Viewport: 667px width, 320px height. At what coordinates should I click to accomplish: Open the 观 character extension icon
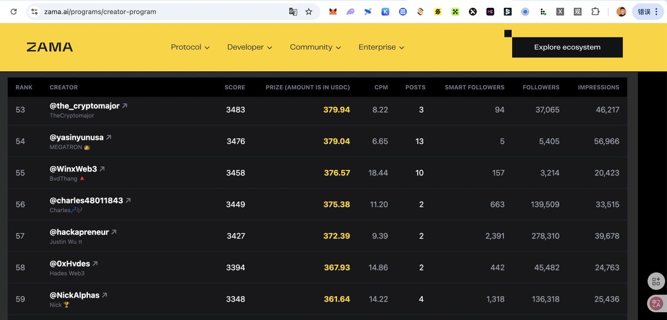[x=578, y=11]
